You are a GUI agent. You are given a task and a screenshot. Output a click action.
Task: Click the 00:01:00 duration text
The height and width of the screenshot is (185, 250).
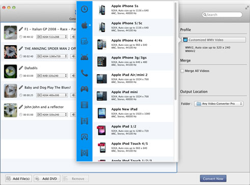28,115
